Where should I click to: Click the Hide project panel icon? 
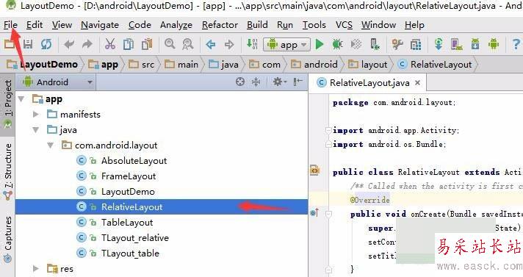(297, 82)
